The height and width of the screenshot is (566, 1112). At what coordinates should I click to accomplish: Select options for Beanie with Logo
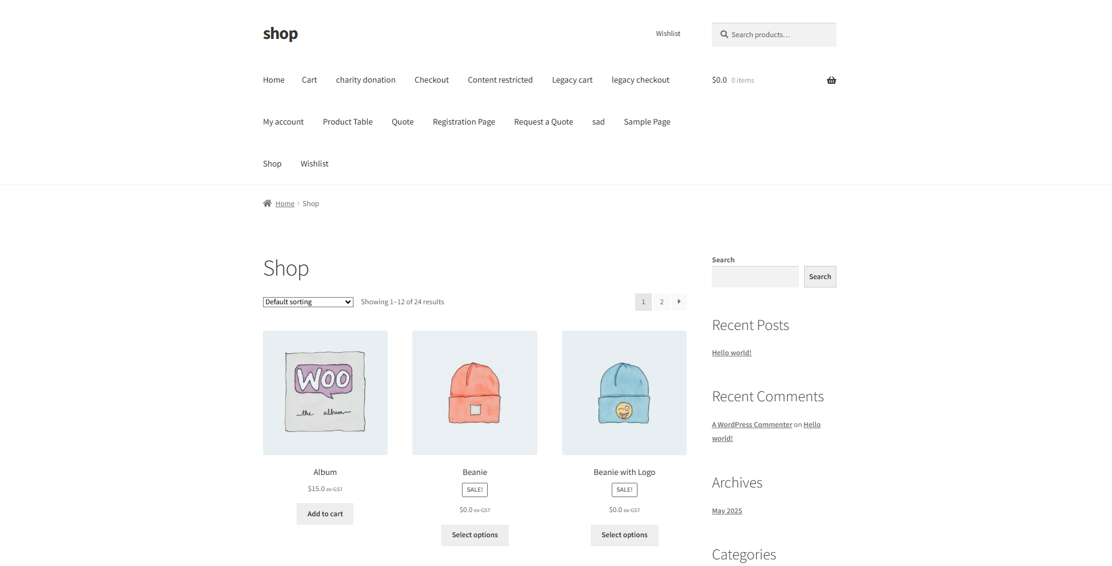[x=624, y=535]
